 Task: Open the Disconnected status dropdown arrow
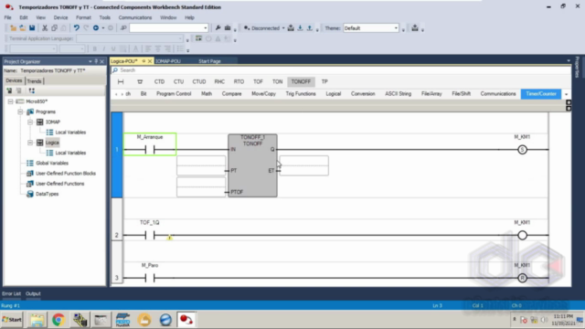point(283,28)
